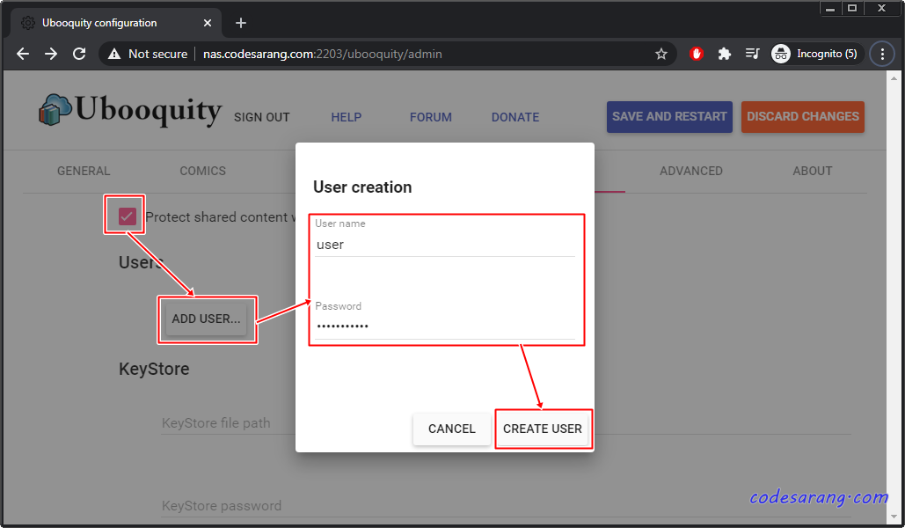Open the Help link

(x=347, y=117)
